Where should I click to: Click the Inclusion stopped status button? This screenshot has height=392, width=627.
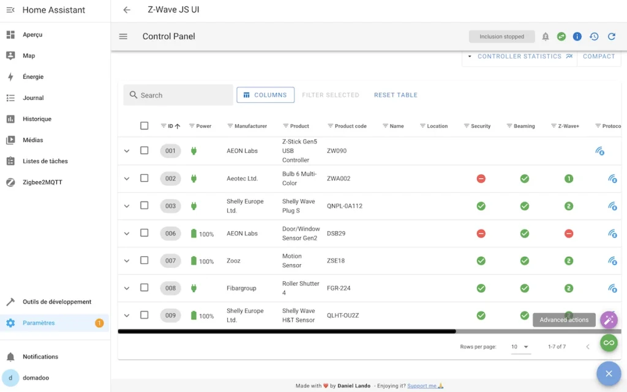[x=502, y=37]
